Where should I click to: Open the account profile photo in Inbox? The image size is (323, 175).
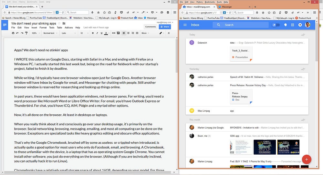click(x=308, y=25)
